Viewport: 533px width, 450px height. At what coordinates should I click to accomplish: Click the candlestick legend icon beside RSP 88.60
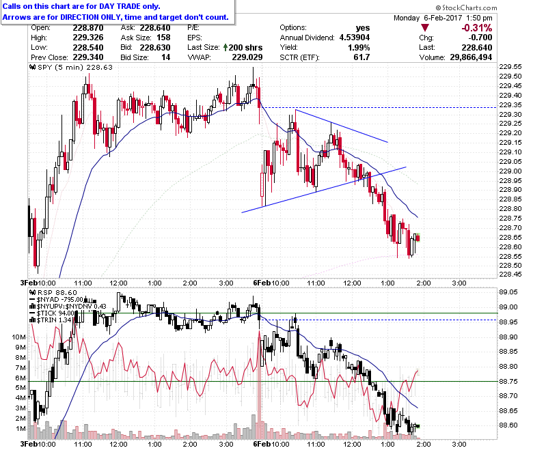33,293
